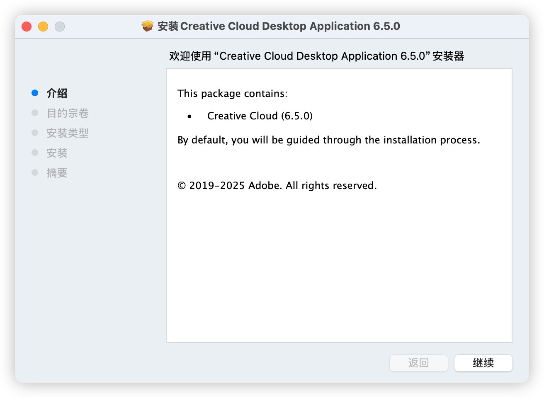Close the installer with the red button
Viewport: 544px width, 398px height.
pyautogui.click(x=27, y=27)
